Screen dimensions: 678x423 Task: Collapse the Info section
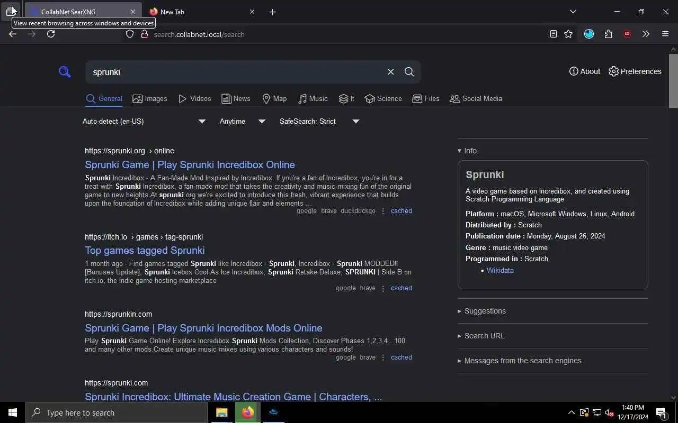pos(467,151)
